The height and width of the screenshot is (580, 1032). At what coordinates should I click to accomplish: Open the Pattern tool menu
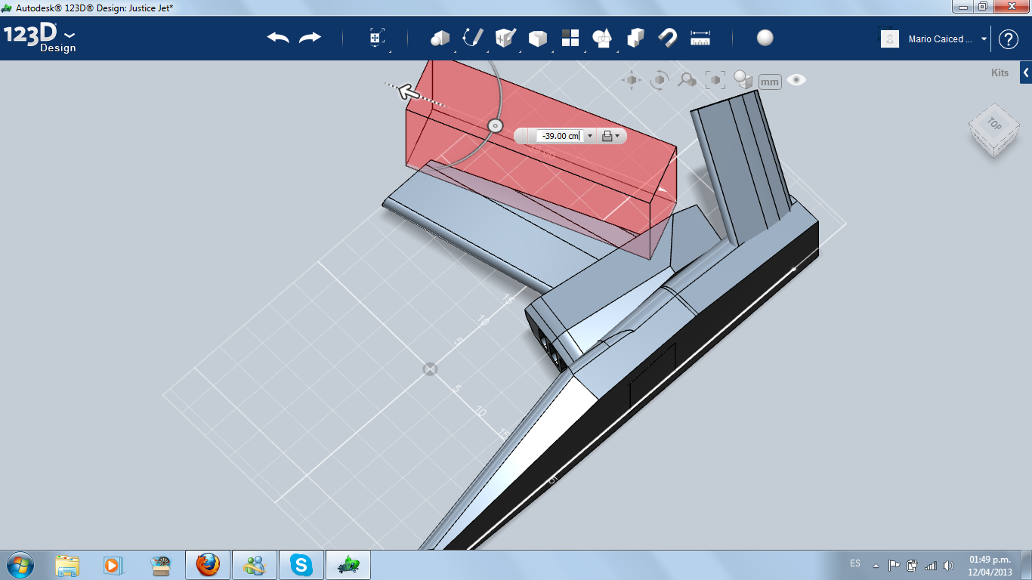(570, 38)
